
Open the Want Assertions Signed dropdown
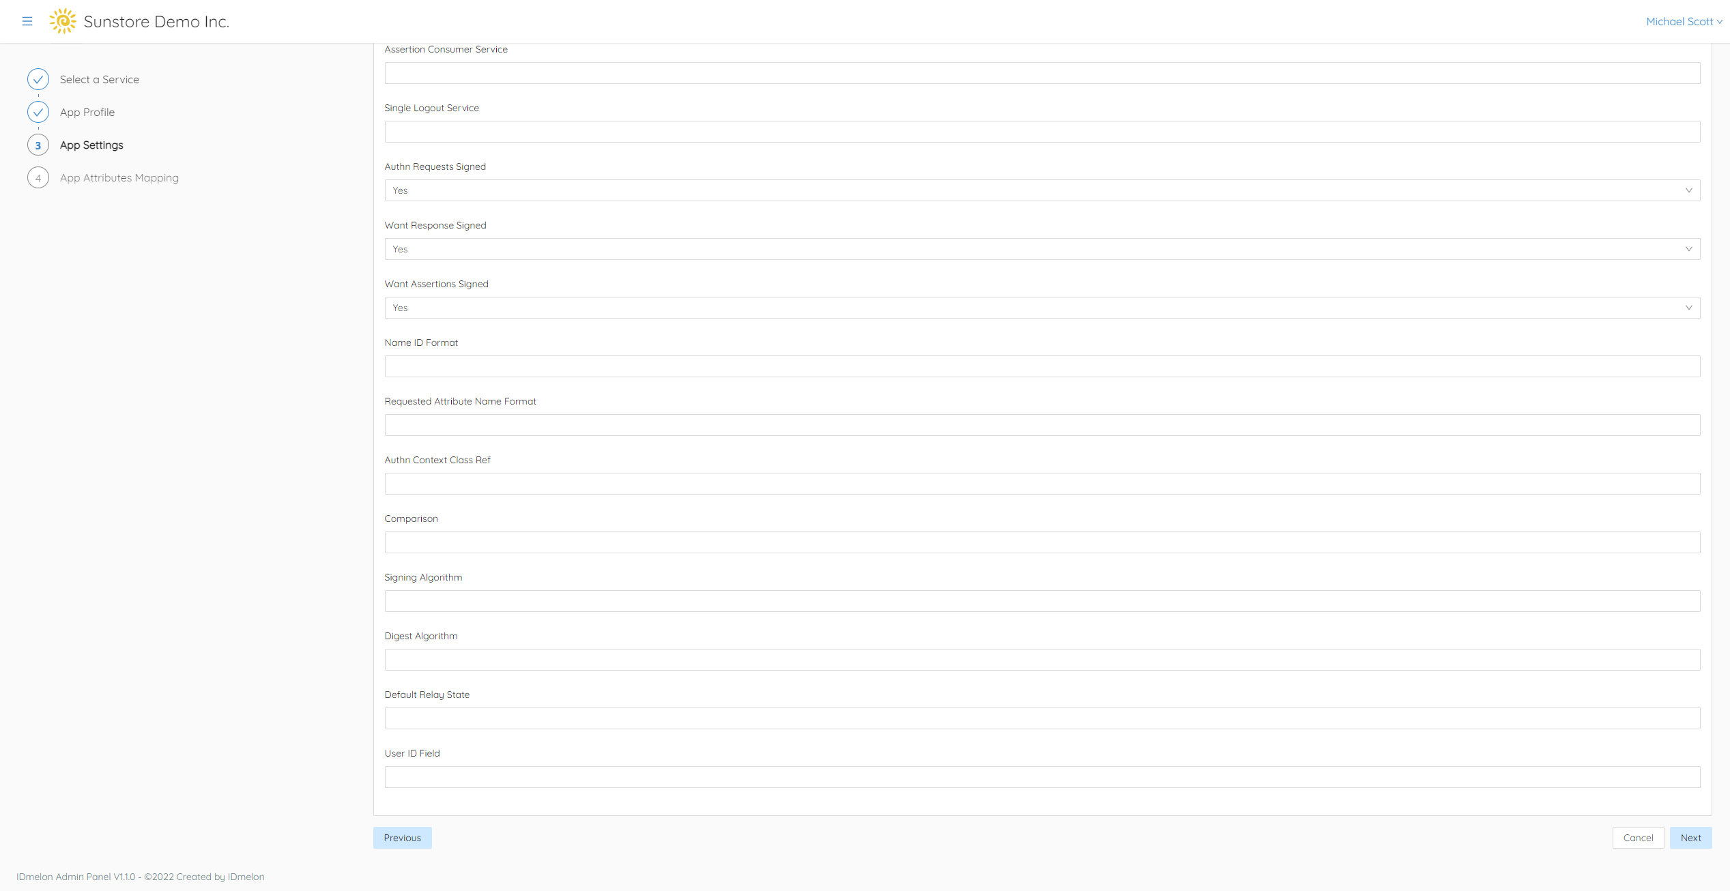pyautogui.click(x=1042, y=308)
